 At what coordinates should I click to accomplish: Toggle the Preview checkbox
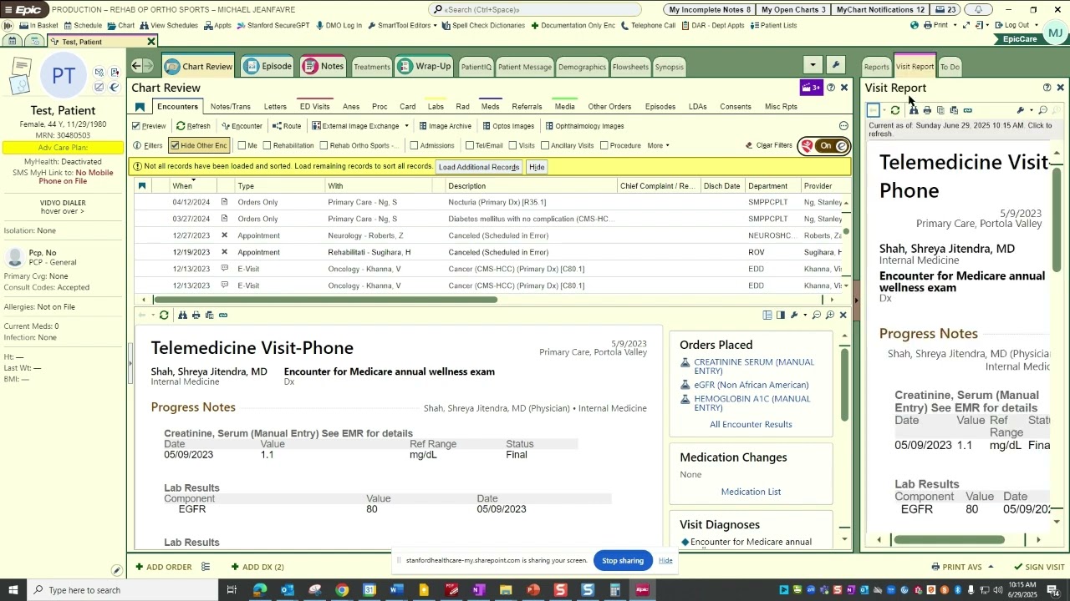tap(136, 126)
